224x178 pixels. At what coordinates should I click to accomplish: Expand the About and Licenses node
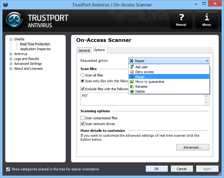(x=11, y=69)
